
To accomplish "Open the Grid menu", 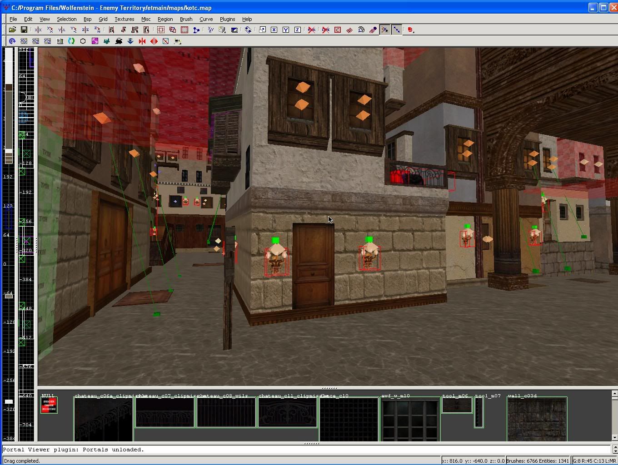I will coord(103,19).
